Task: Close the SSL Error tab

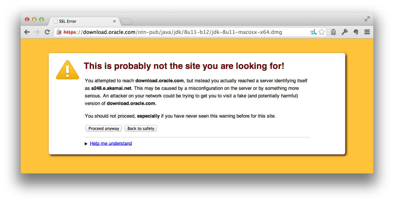Action: tap(114, 21)
